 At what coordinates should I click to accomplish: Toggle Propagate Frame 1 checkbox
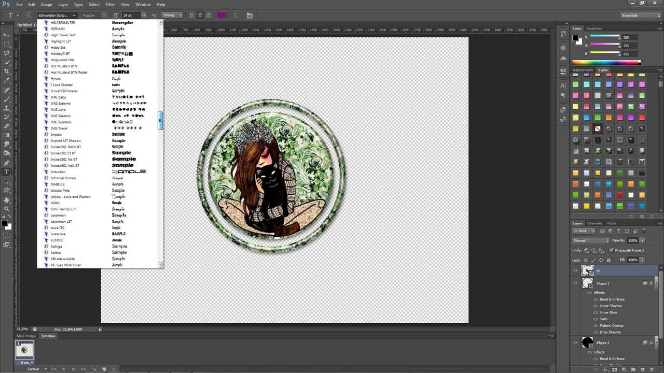[612, 250]
